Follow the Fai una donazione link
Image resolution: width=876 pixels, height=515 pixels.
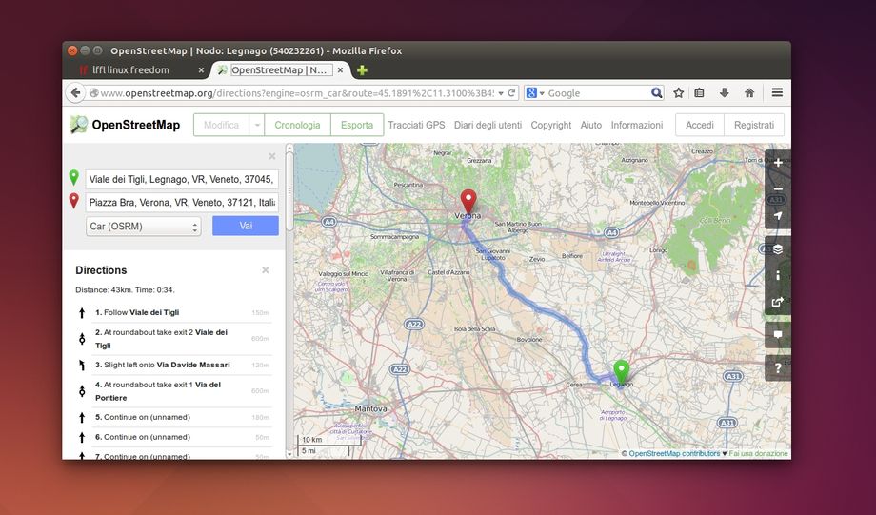click(x=759, y=454)
